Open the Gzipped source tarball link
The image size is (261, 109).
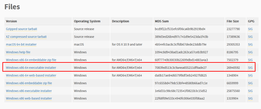(x=21, y=29)
